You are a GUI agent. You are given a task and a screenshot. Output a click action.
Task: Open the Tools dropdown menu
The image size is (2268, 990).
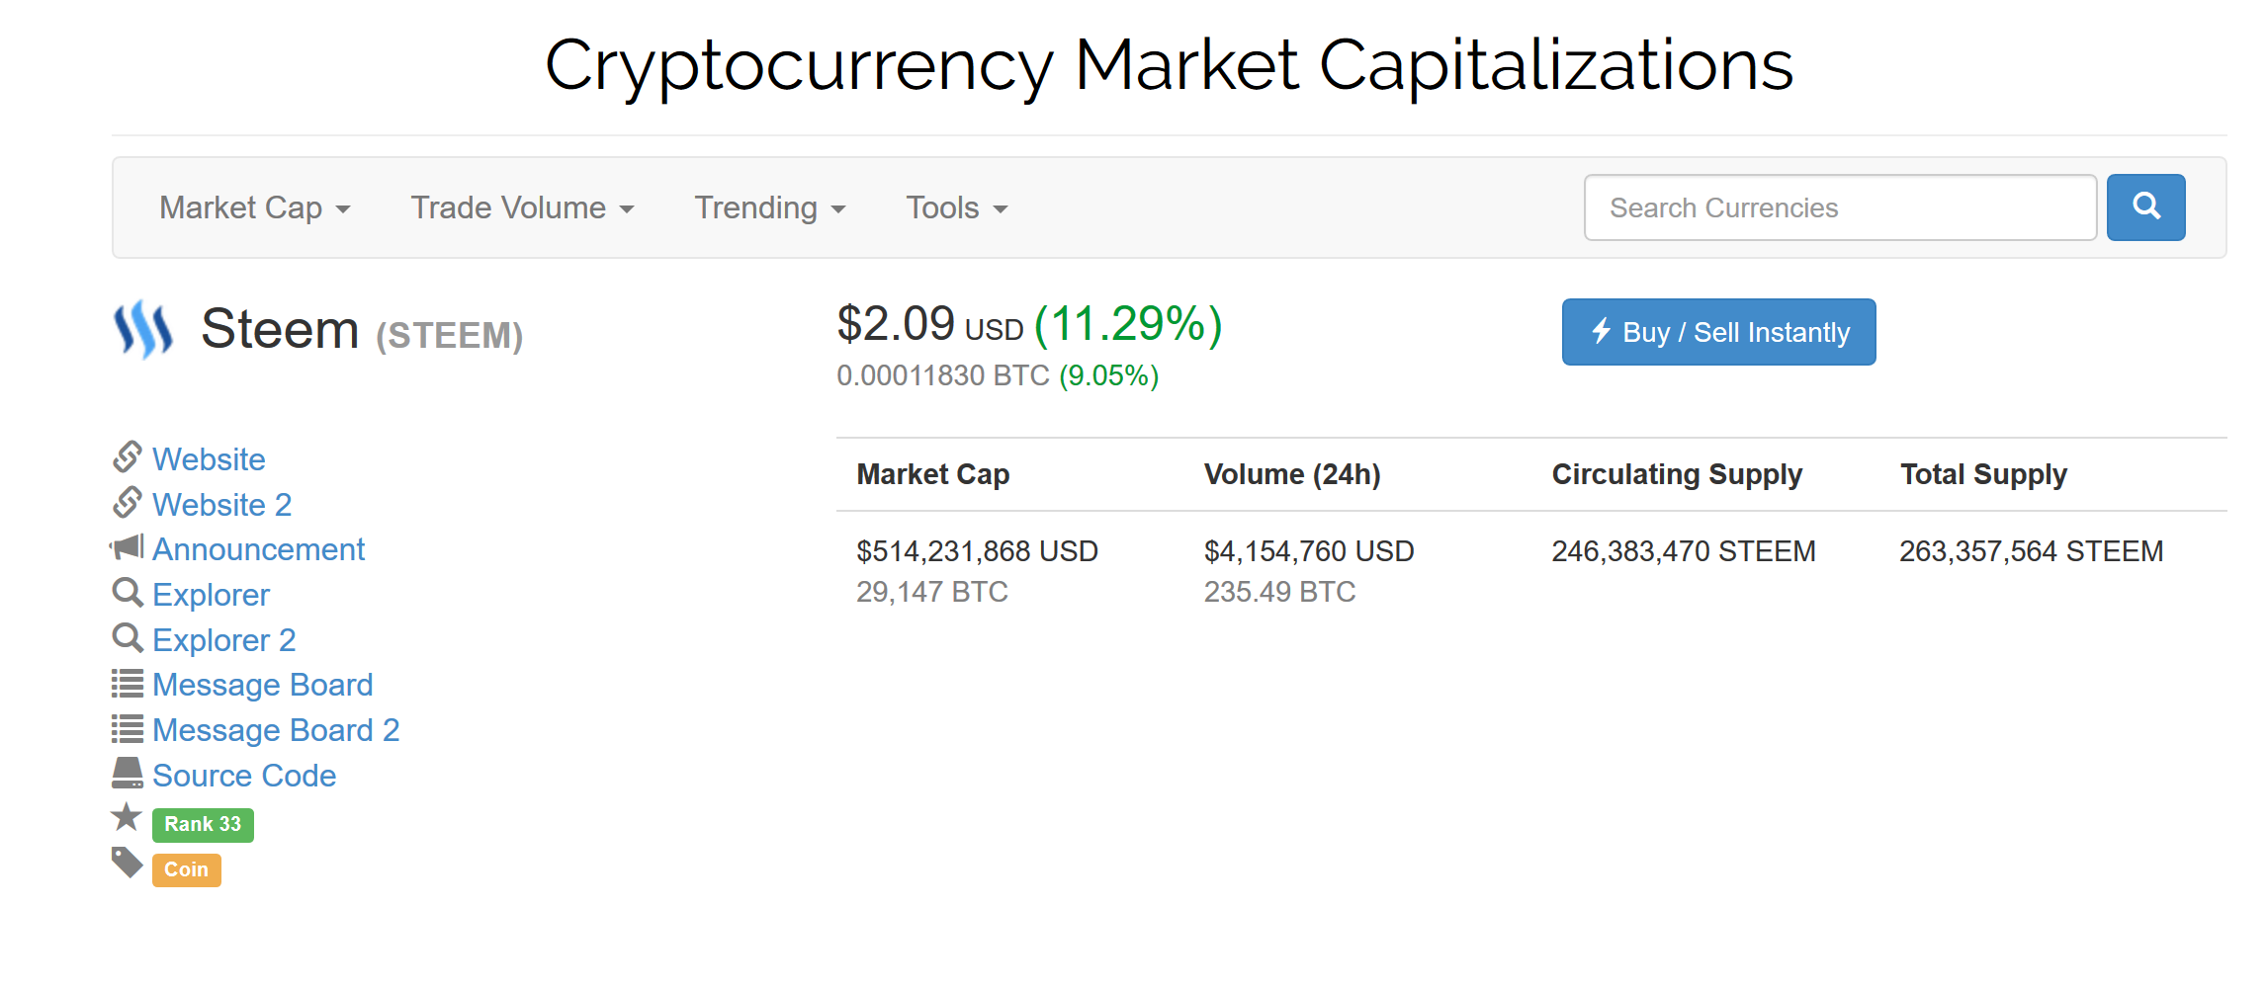(956, 208)
